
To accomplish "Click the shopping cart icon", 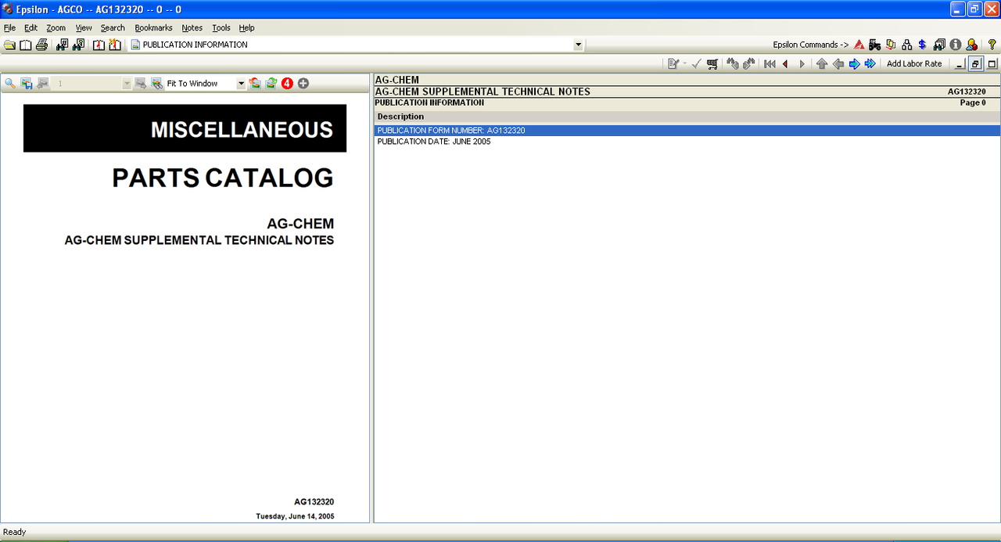I will point(712,64).
